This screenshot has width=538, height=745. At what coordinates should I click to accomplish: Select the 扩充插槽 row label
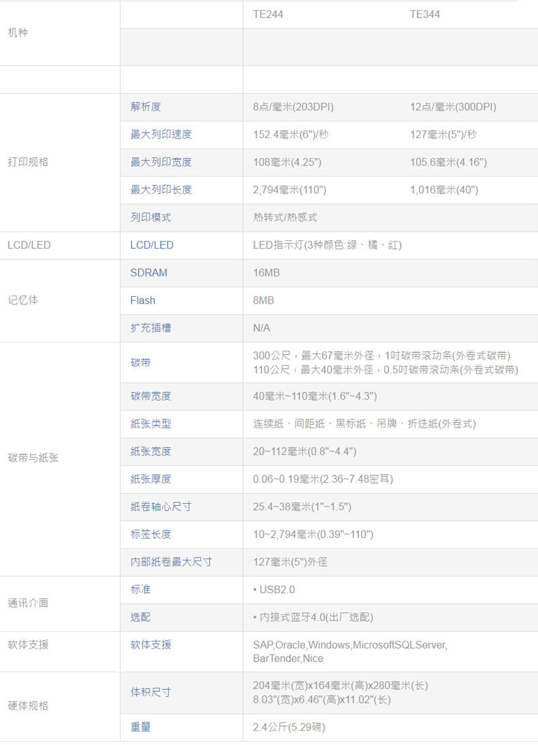(151, 328)
